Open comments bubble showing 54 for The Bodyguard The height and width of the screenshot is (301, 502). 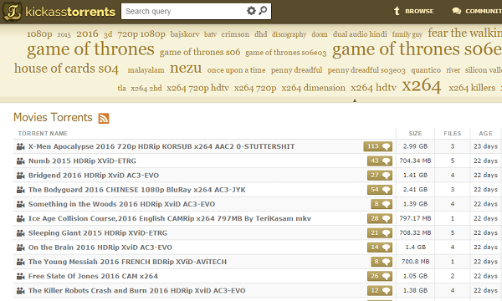[x=380, y=190]
